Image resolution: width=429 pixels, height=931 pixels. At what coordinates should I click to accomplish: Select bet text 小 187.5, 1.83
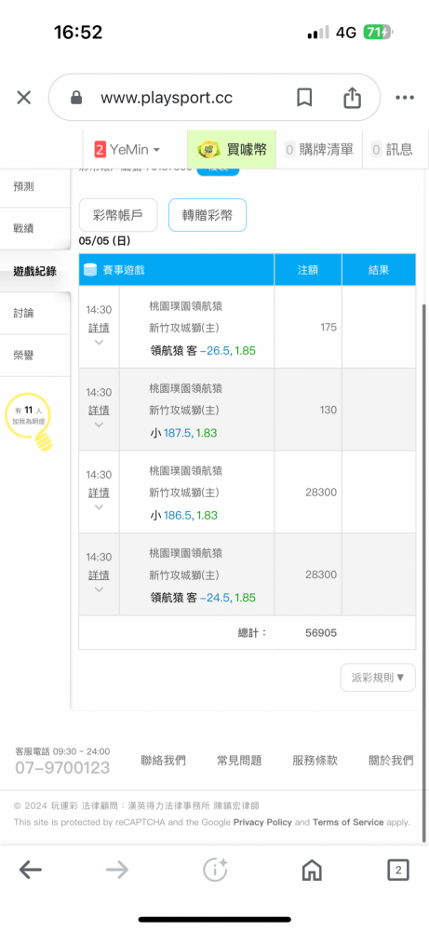click(x=184, y=434)
